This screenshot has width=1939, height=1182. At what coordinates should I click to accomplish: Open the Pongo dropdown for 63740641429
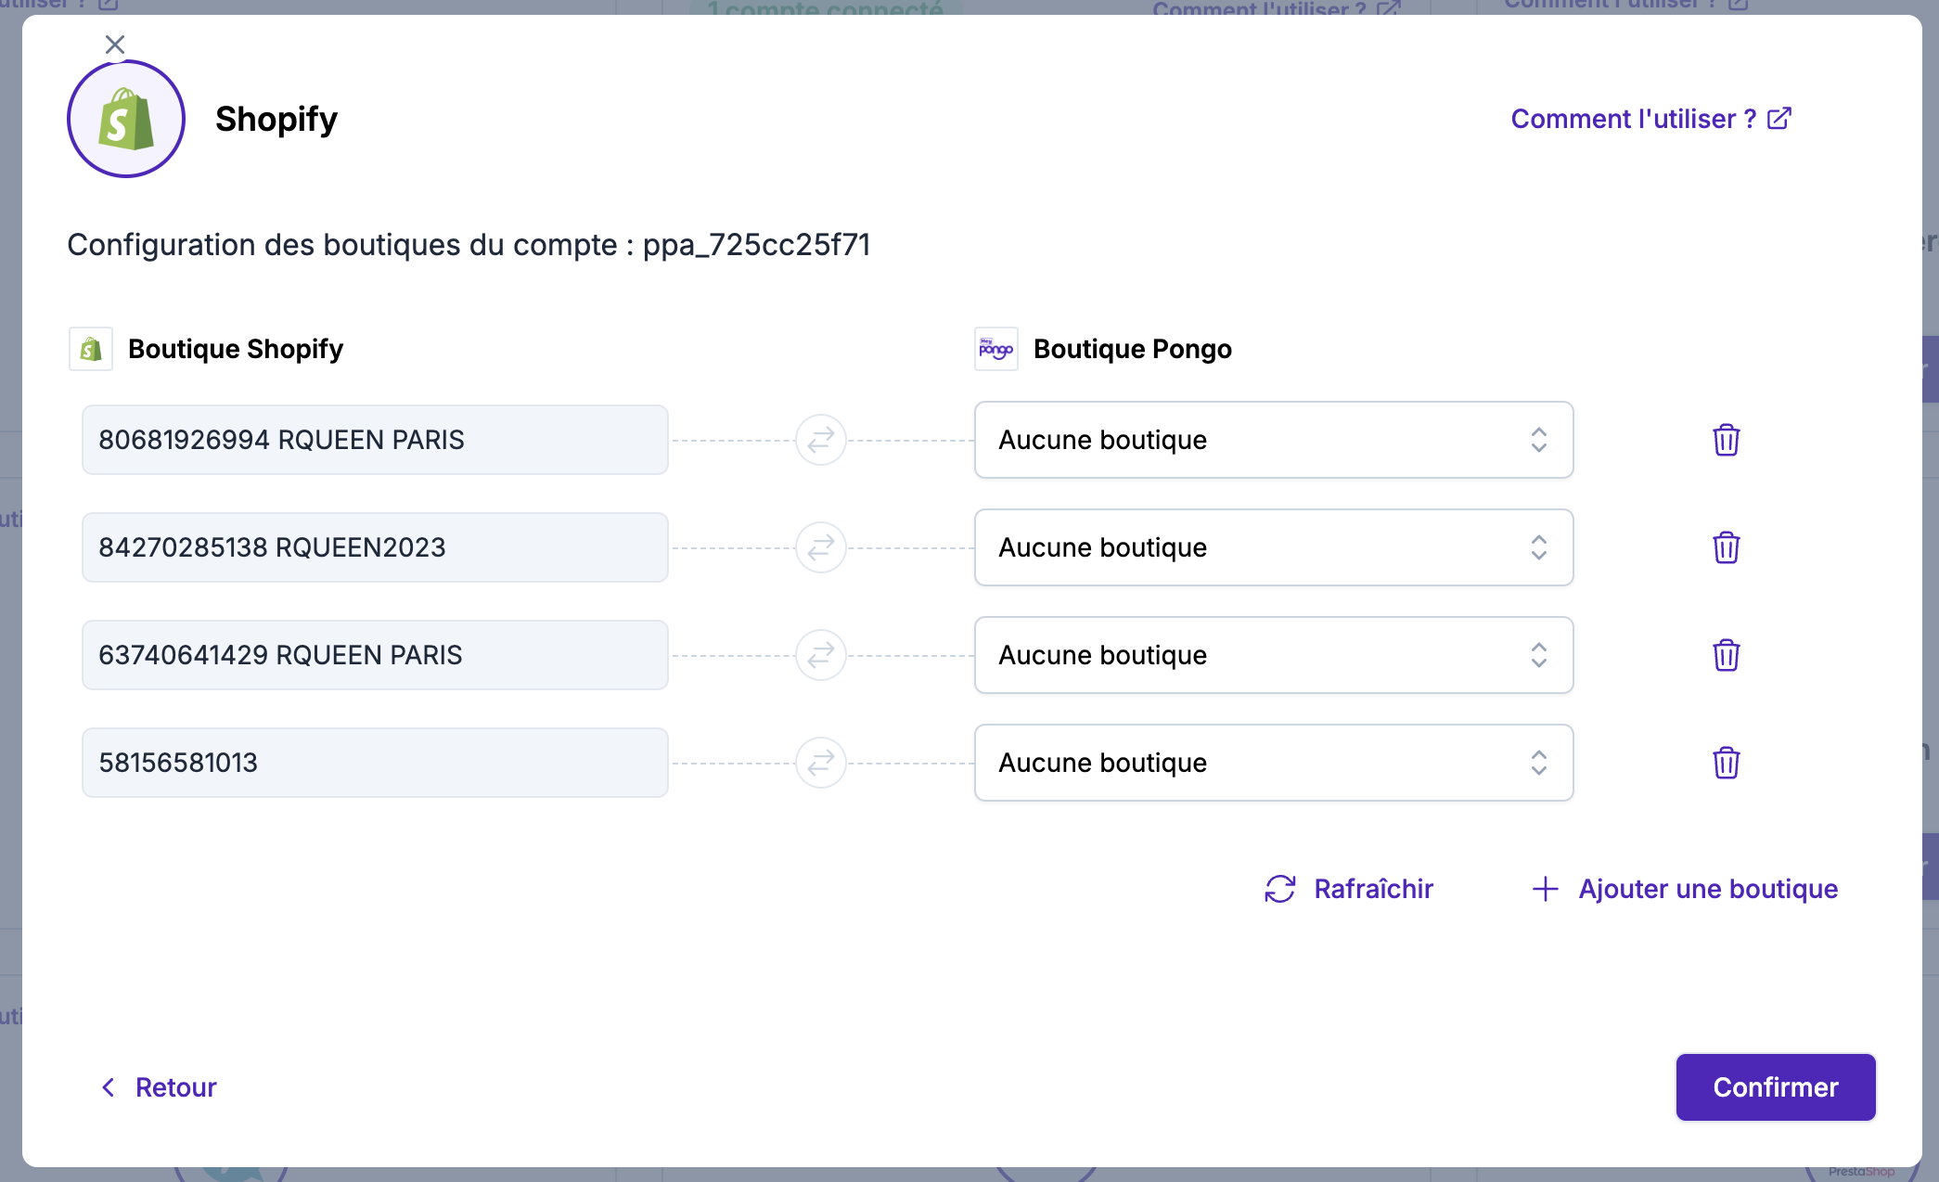tap(1273, 655)
